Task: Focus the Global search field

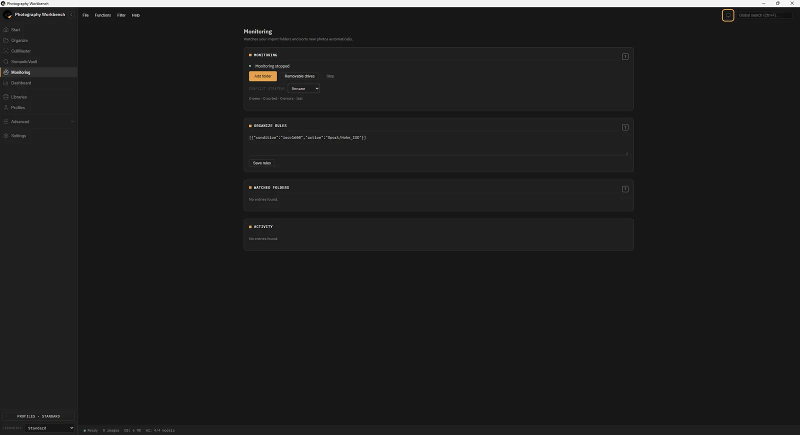Action: (764, 15)
